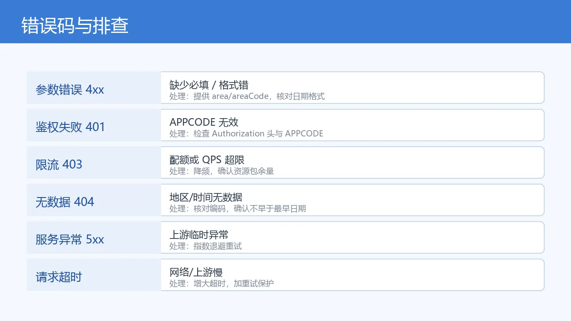
Task: Click the text 网络/上游慢
Action: pos(196,272)
